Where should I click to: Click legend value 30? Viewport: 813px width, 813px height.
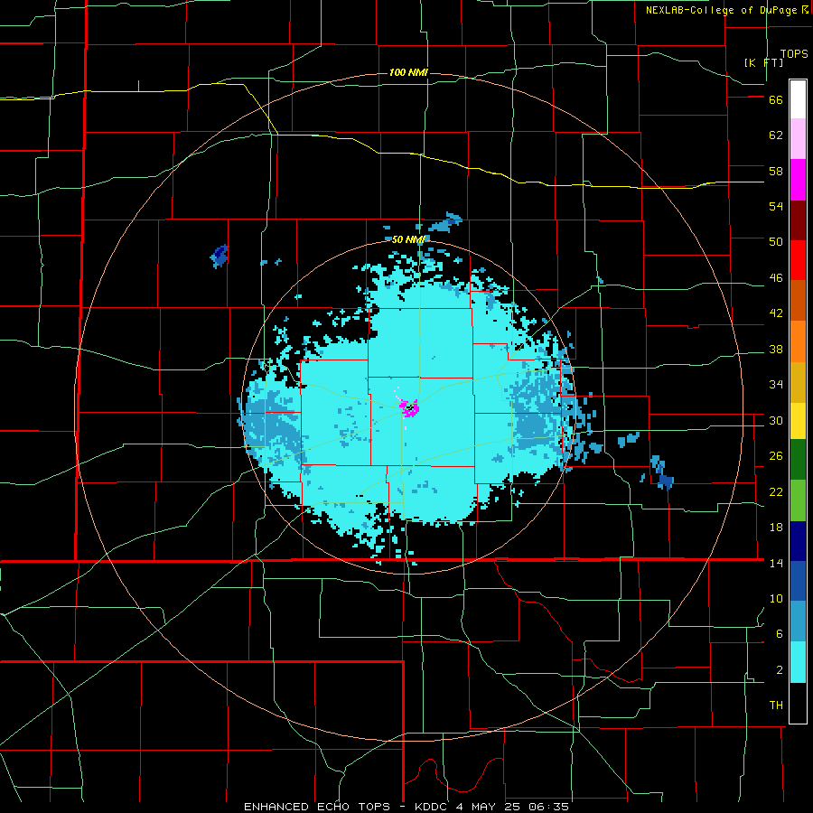click(x=776, y=420)
